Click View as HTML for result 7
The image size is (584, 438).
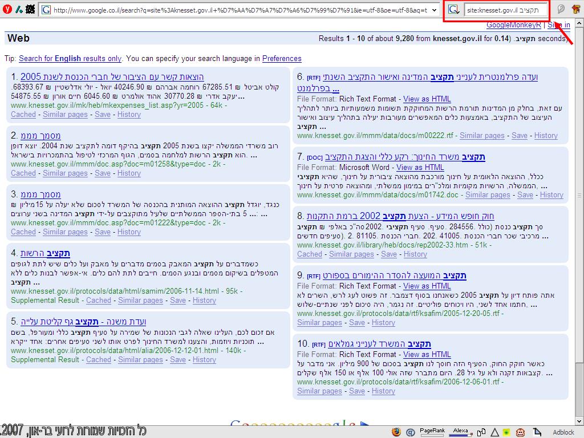[x=420, y=168]
